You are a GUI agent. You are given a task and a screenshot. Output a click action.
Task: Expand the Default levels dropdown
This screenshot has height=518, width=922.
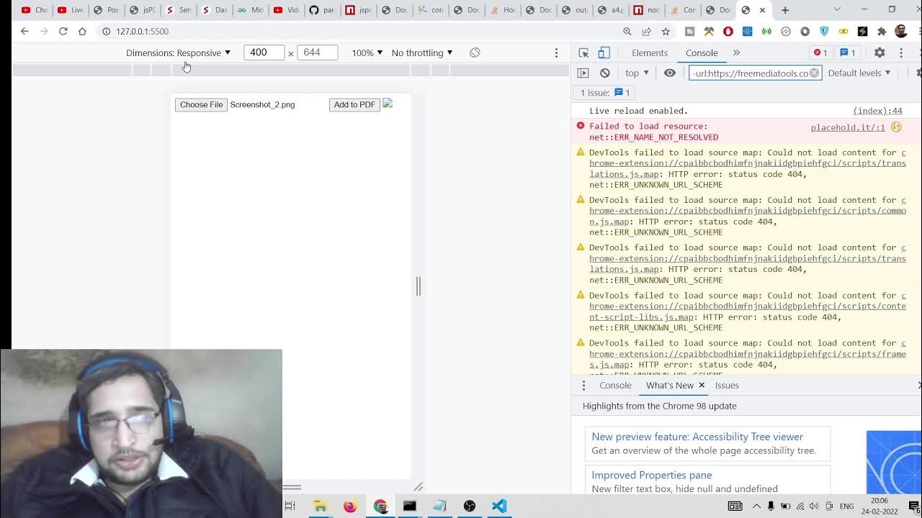point(859,73)
